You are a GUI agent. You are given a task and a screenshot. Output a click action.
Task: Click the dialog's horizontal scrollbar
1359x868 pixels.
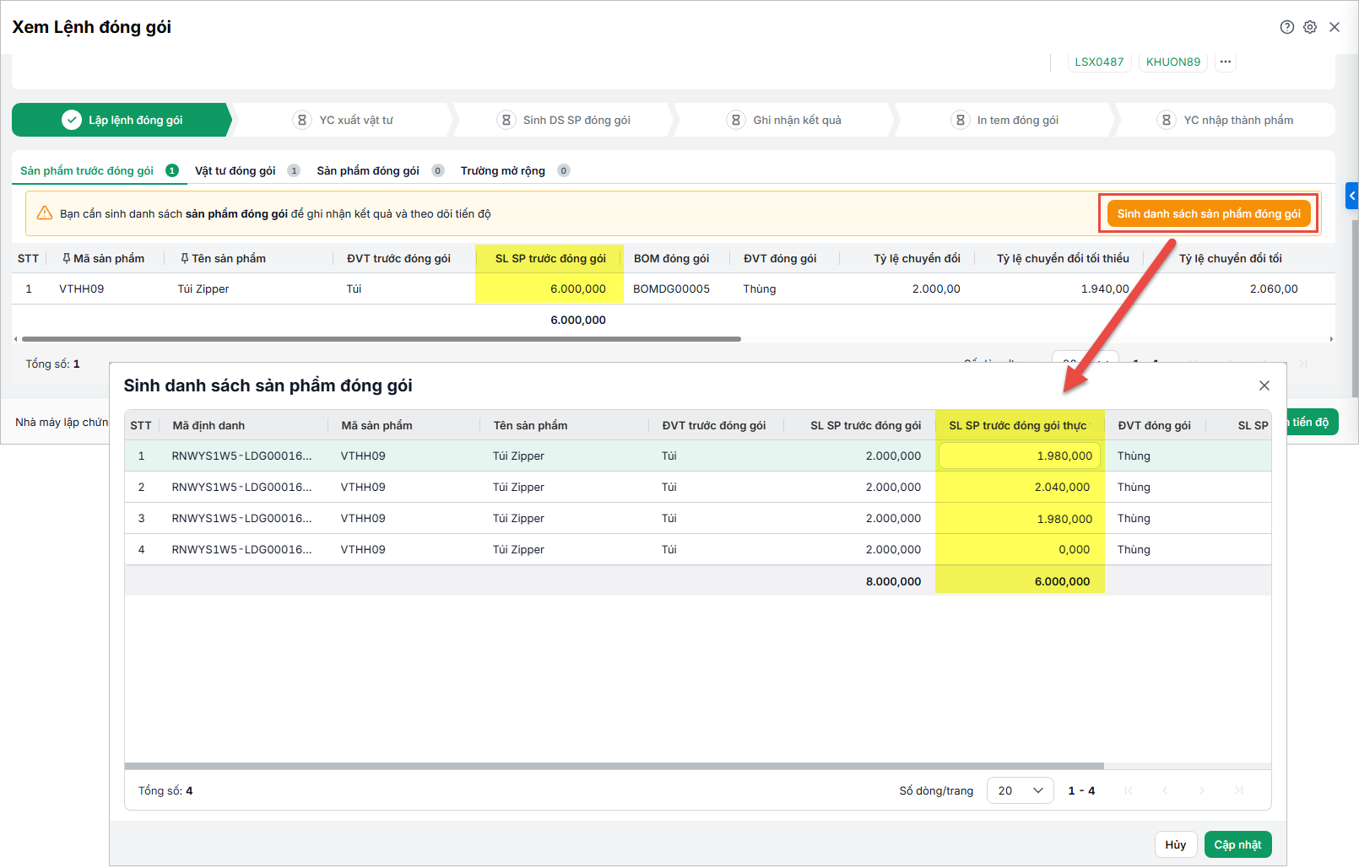point(615,766)
